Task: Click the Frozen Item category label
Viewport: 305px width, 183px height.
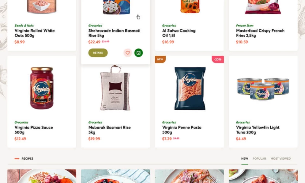Action: tap(245, 26)
